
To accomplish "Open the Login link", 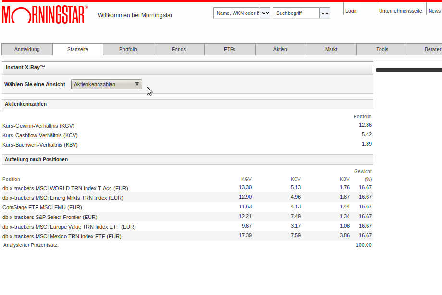I will (x=352, y=11).
